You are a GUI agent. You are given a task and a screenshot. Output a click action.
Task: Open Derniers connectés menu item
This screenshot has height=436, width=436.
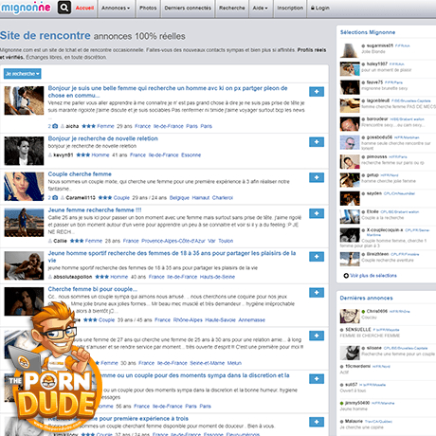click(188, 8)
